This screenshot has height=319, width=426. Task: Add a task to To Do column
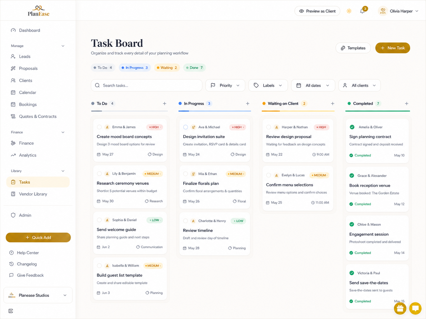click(x=164, y=103)
